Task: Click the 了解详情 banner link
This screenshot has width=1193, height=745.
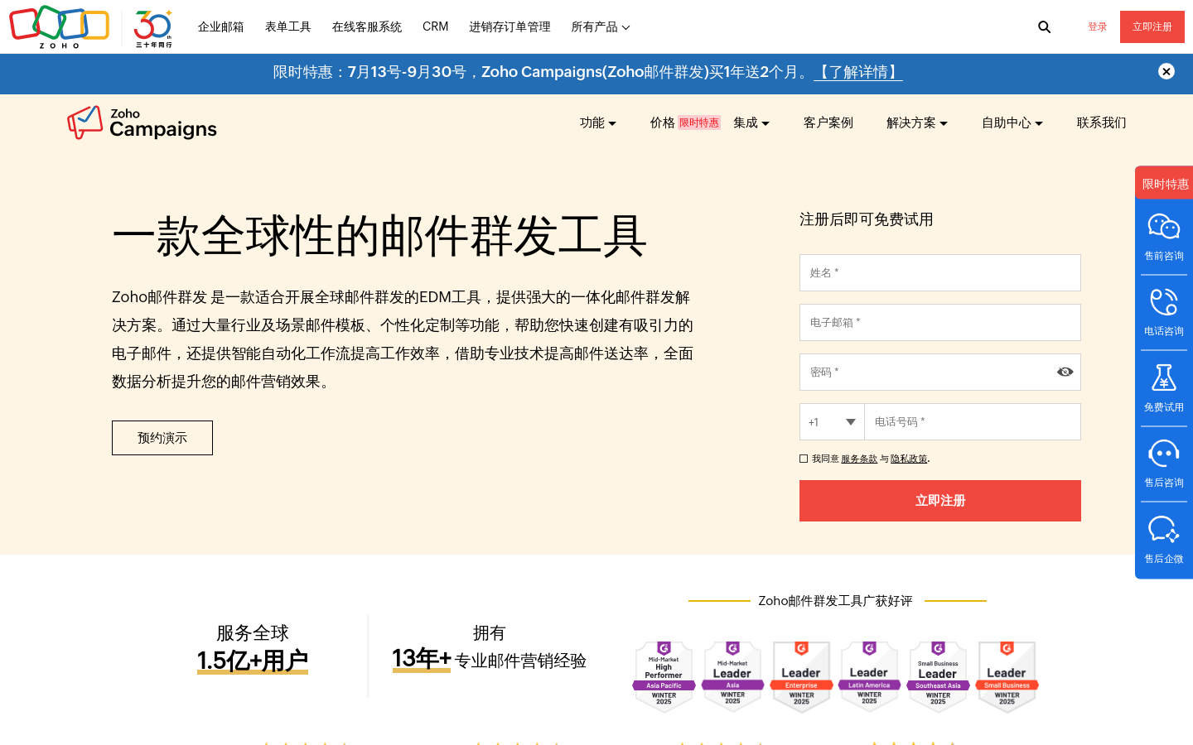Action: pyautogui.click(x=858, y=72)
